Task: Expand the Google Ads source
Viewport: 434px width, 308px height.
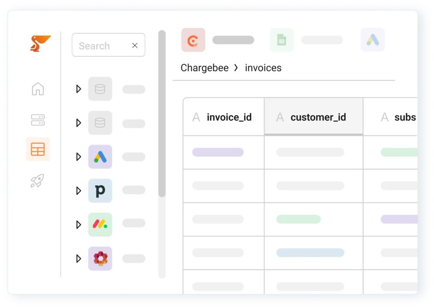Action: (78, 157)
